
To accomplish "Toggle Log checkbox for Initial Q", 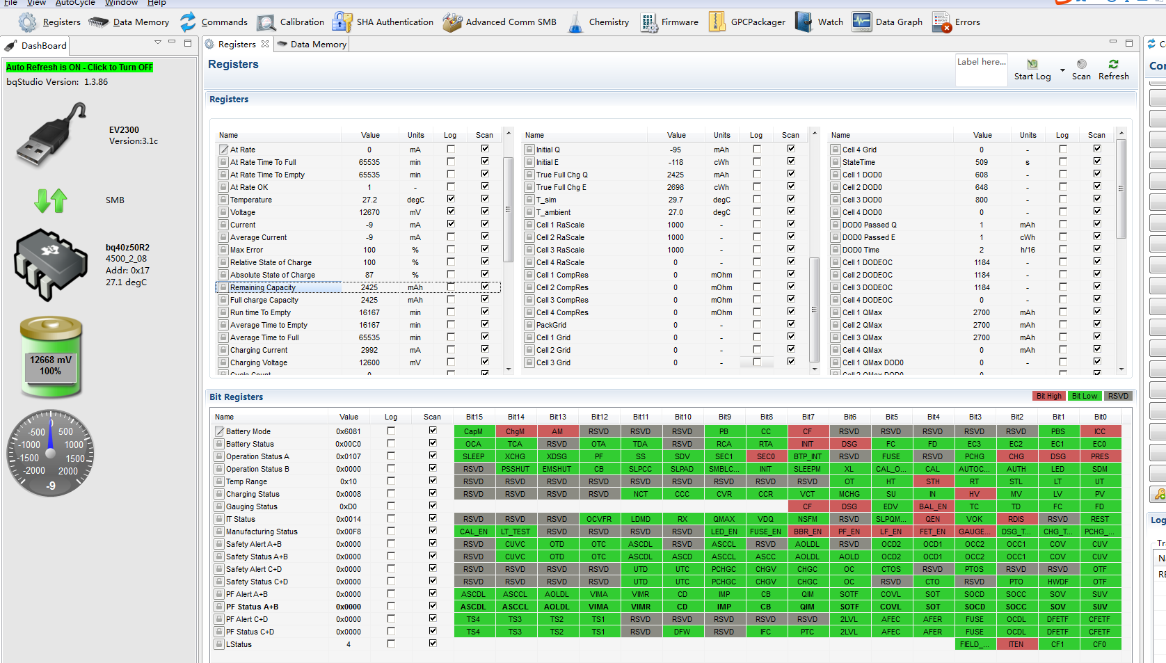I will point(757,149).
